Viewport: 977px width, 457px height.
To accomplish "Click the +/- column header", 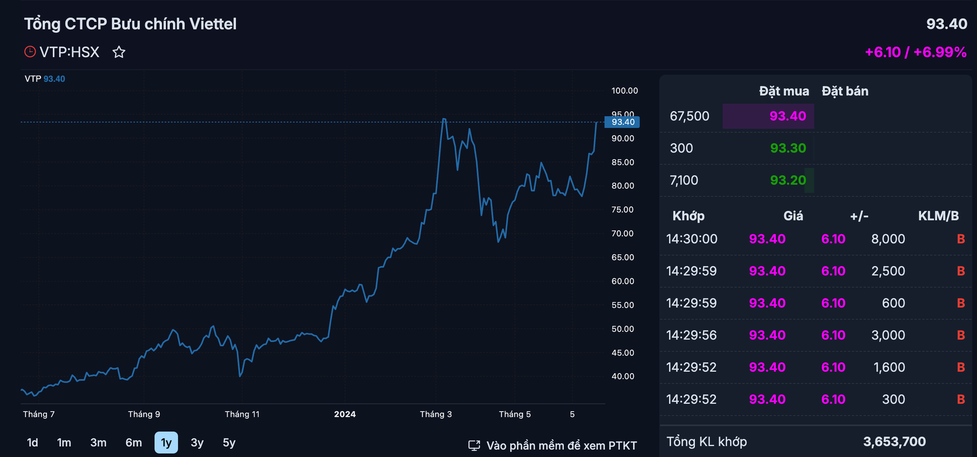I will 859,216.
